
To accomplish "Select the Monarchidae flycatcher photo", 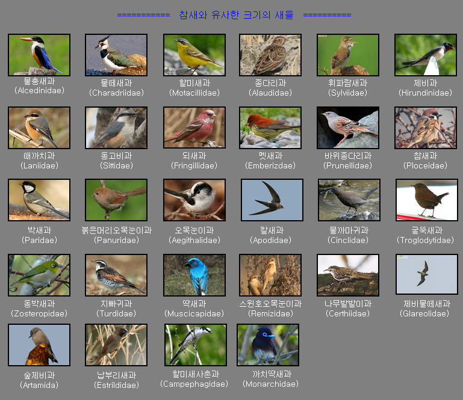I will pyautogui.click(x=268, y=345).
